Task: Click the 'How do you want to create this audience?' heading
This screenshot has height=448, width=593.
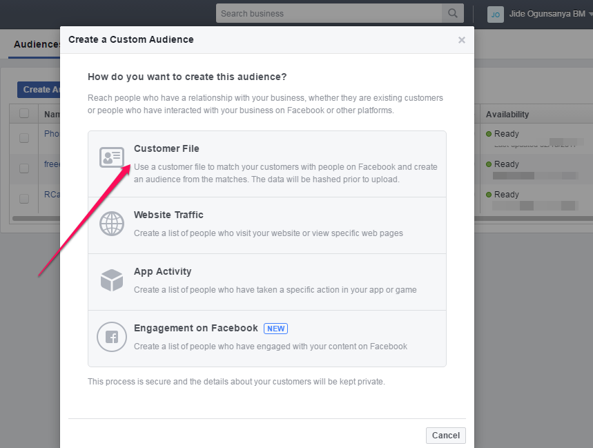Action: [x=187, y=77]
